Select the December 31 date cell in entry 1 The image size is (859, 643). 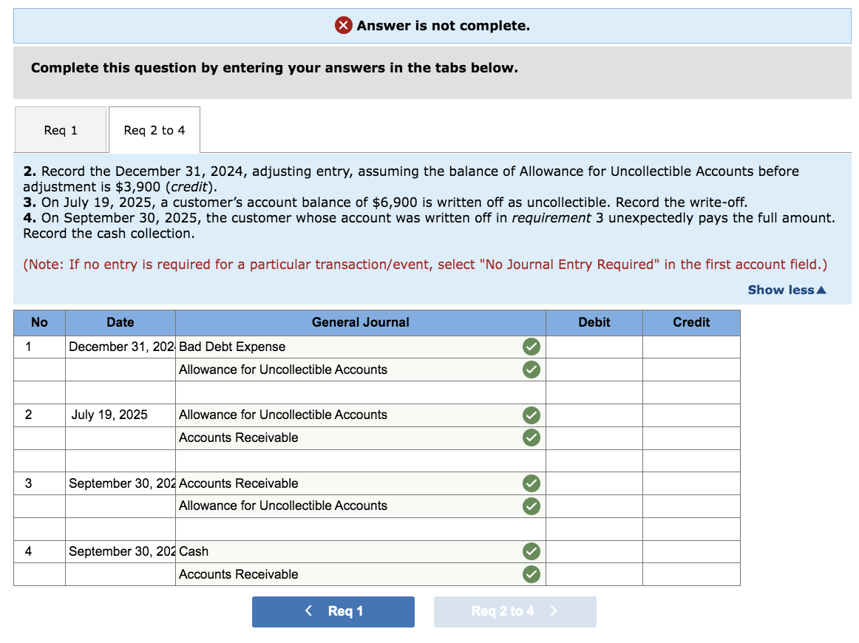point(120,347)
